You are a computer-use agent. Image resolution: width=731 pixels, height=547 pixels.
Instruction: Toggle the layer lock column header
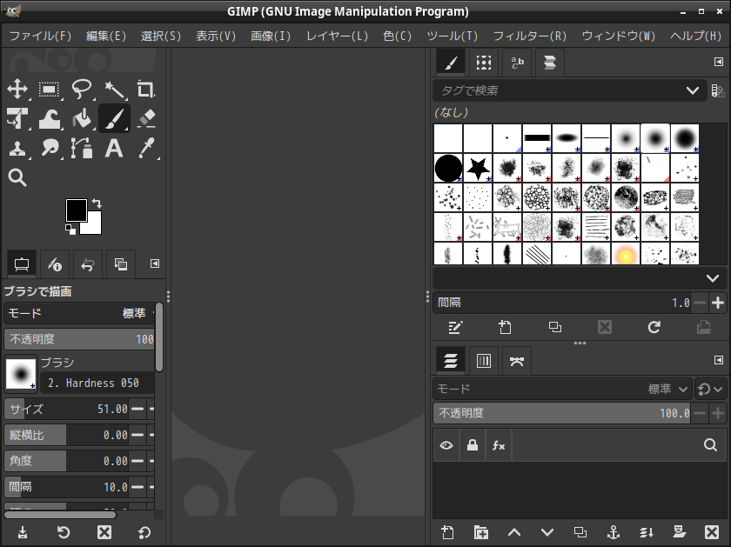(473, 445)
